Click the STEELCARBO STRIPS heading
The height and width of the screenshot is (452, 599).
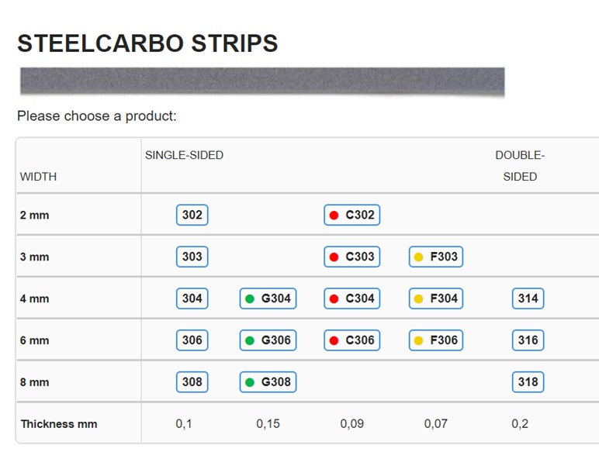[x=147, y=43]
